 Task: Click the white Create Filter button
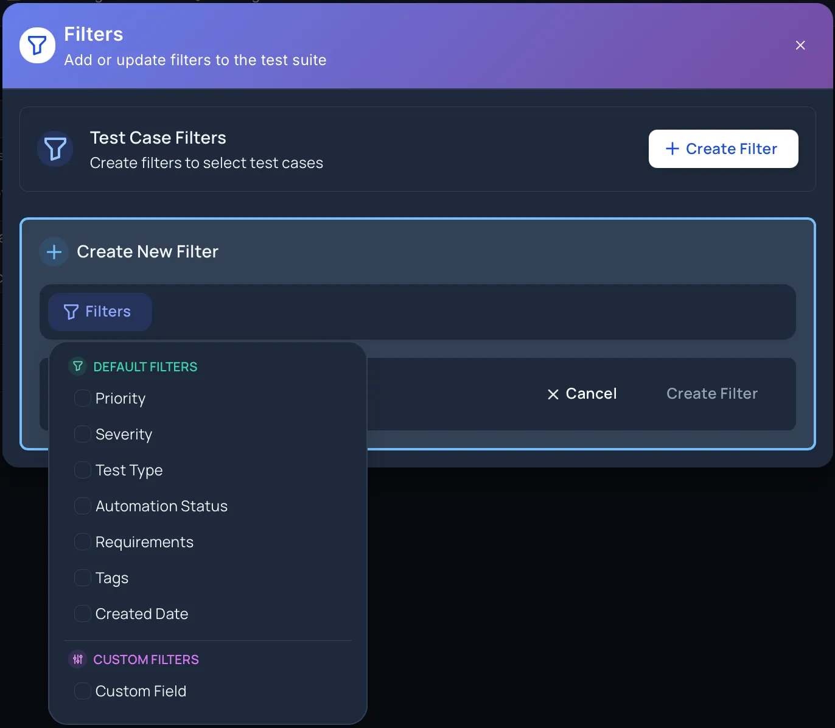(723, 149)
